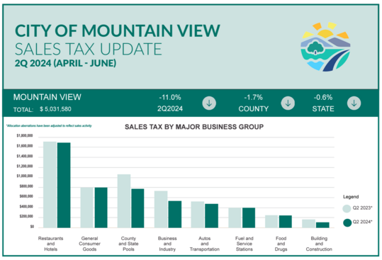Click the "-1.7%" county figure
382x260 pixels.
pos(254,98)
